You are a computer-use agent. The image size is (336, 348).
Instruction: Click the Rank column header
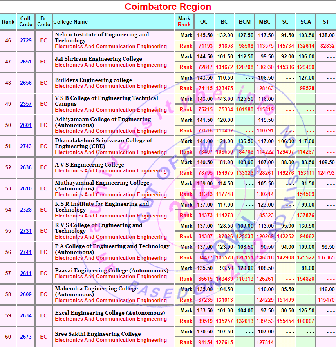8,22
